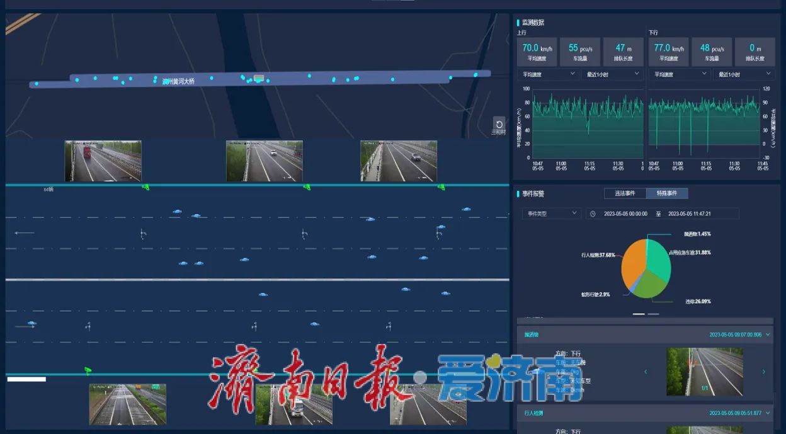Select the second chart carousel indicator
The width and height of the screenshot is (786, 434).
click(x=653, y=313)
